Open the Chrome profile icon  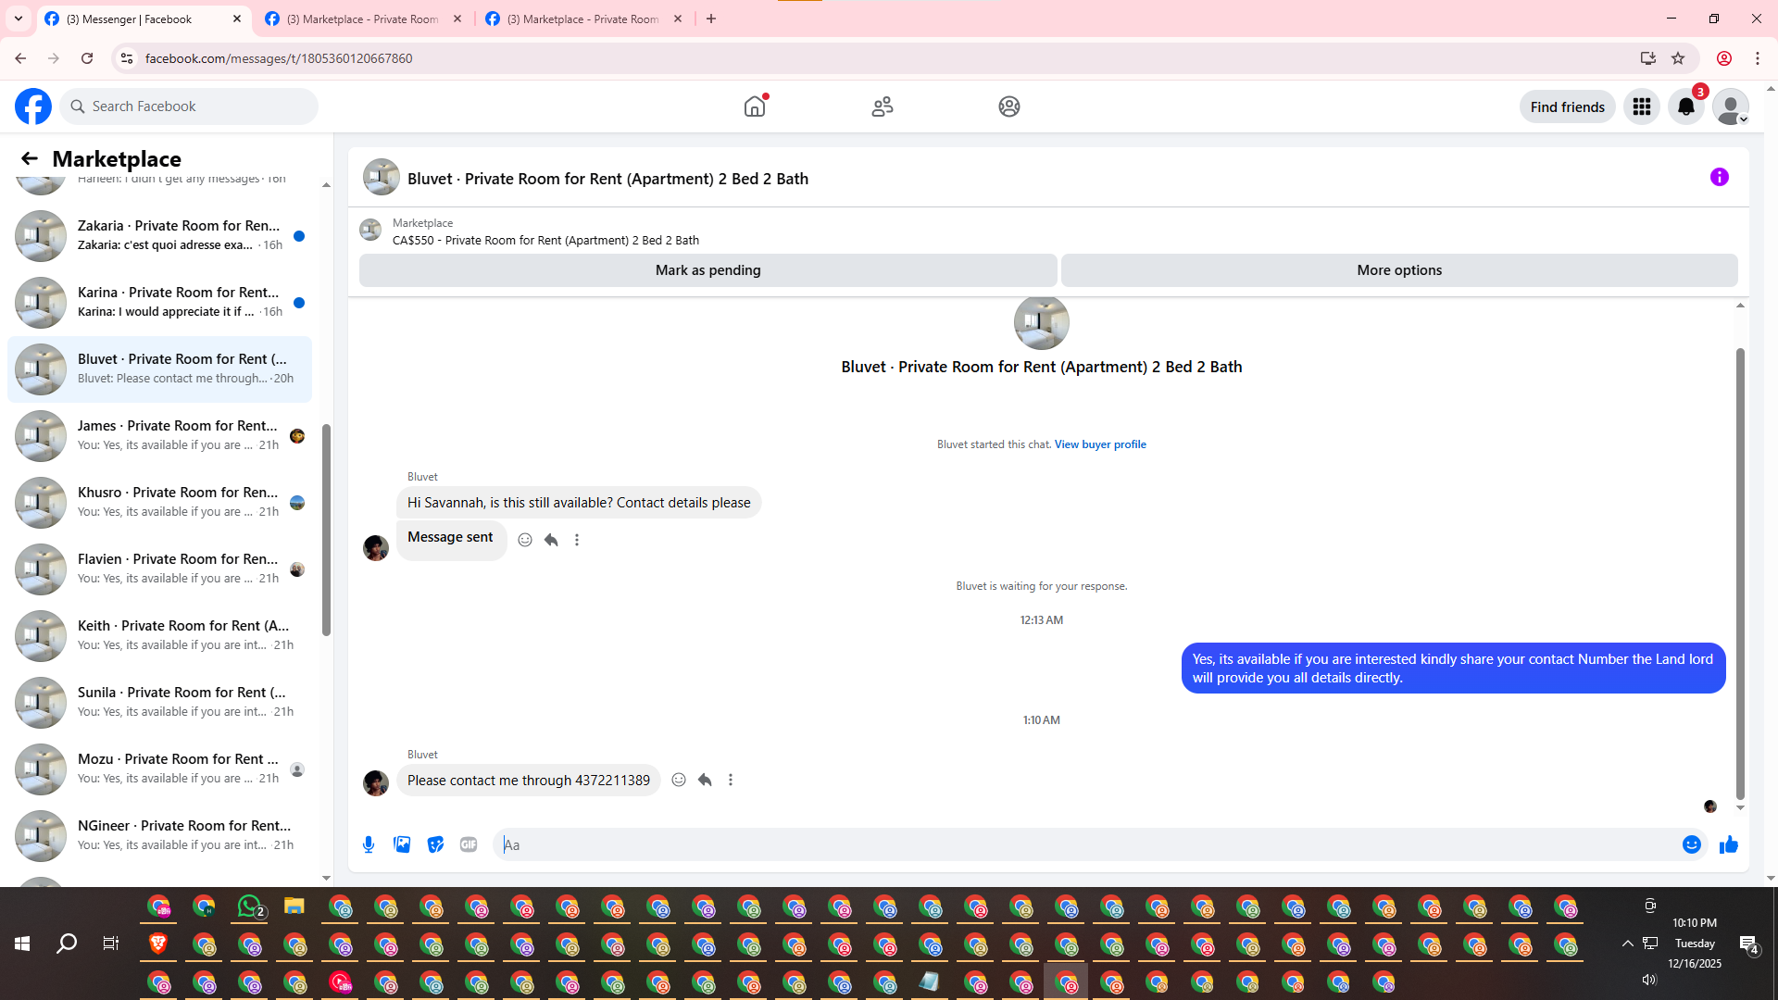pos(1724,58)
